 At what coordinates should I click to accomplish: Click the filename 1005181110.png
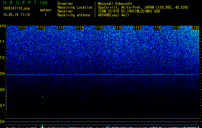tap(16, 8)
